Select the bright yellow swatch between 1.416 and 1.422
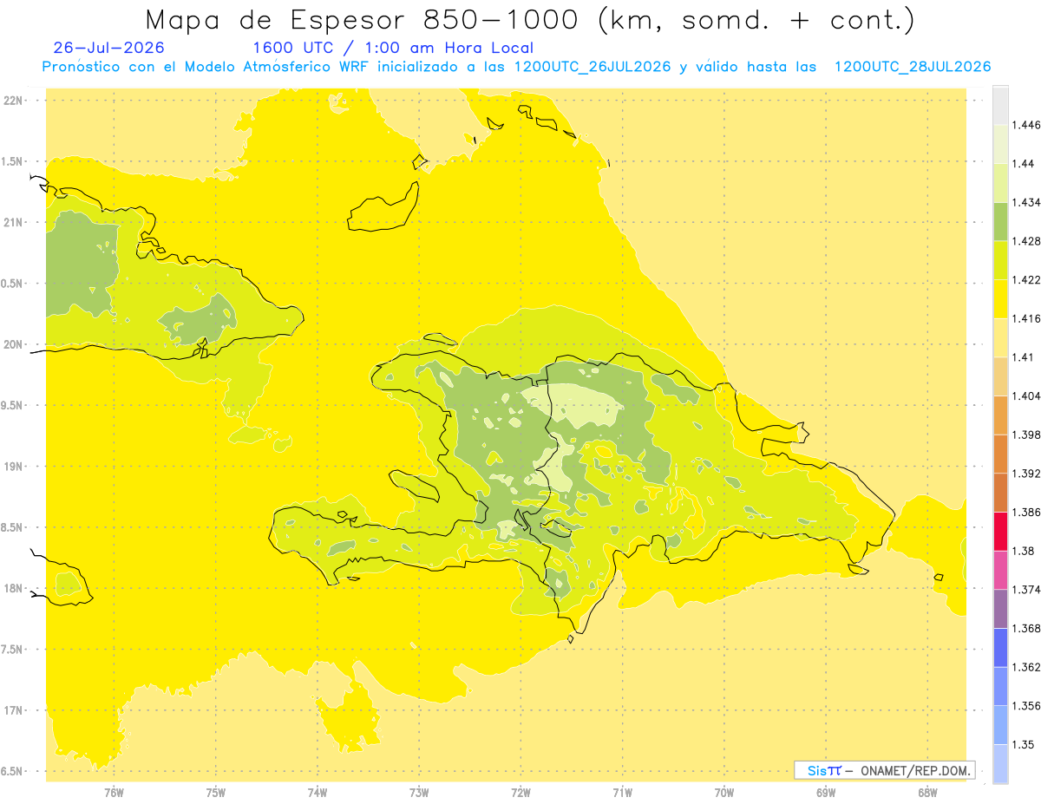 [x=1000, y=298]
